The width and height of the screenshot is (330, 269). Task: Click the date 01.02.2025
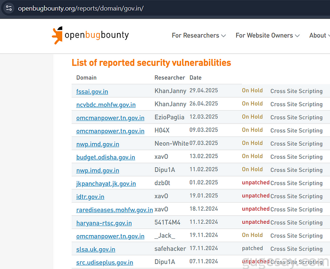[x=204, y=182]
